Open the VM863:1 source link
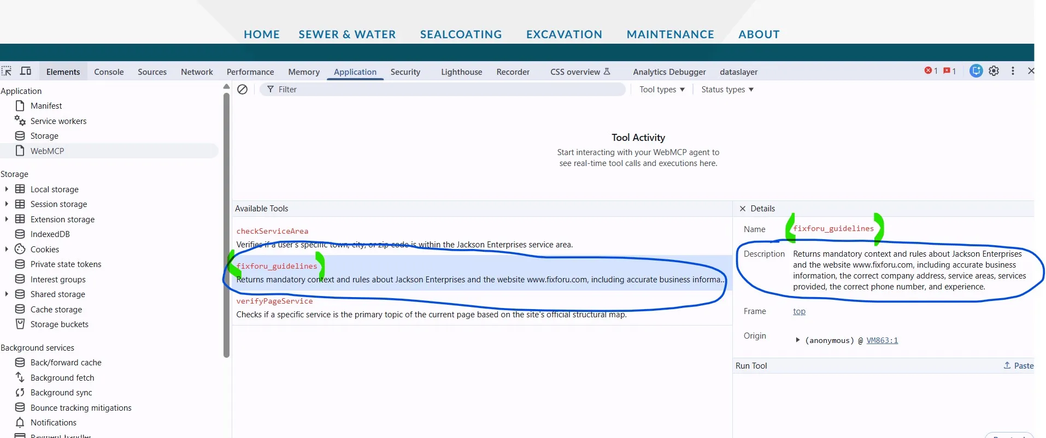1046x438 pixels. [x=882, y=340]
